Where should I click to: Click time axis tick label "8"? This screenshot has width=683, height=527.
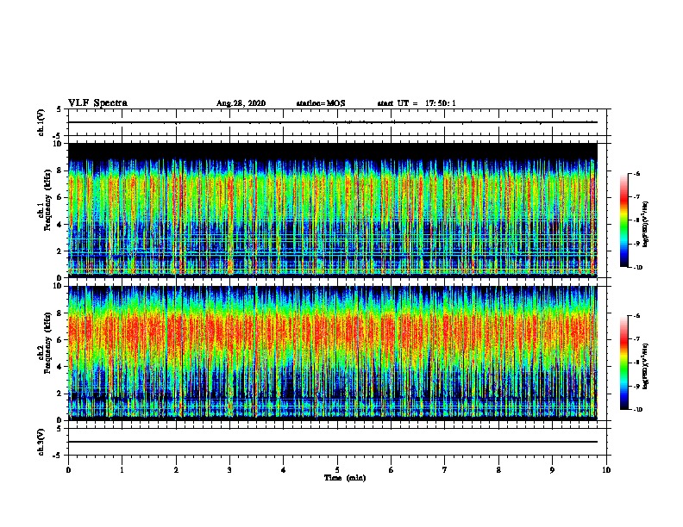498,470
